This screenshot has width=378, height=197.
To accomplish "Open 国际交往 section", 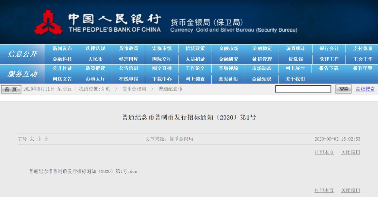I will 162,59.
